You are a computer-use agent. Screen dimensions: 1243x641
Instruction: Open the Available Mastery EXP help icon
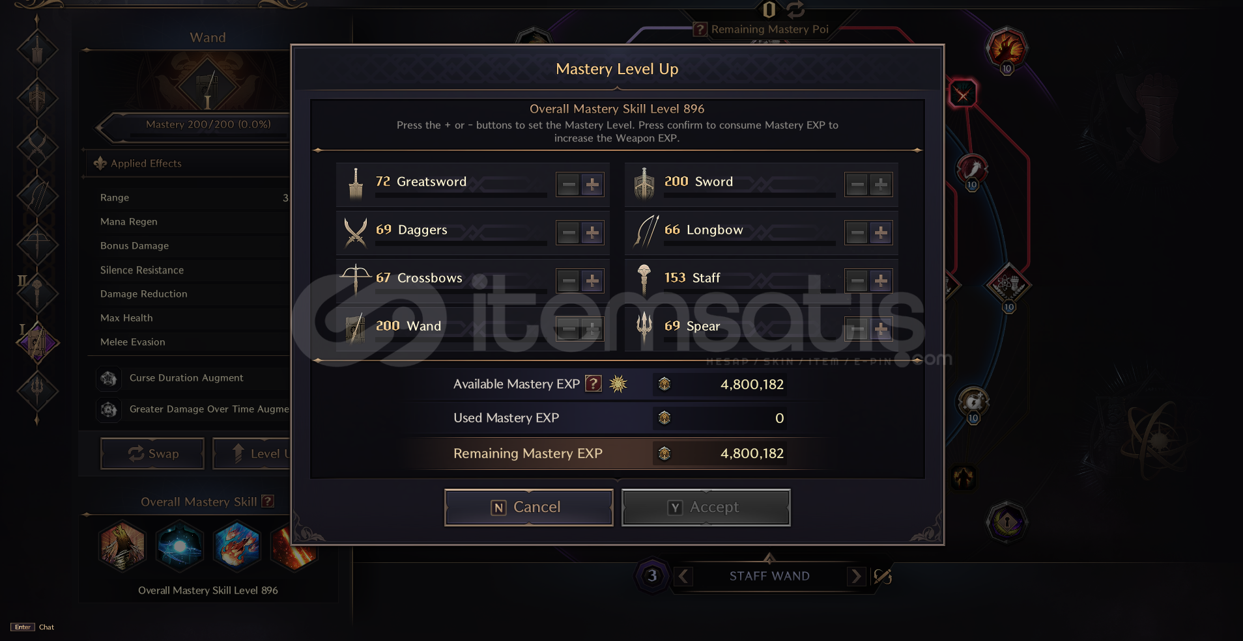593,384
